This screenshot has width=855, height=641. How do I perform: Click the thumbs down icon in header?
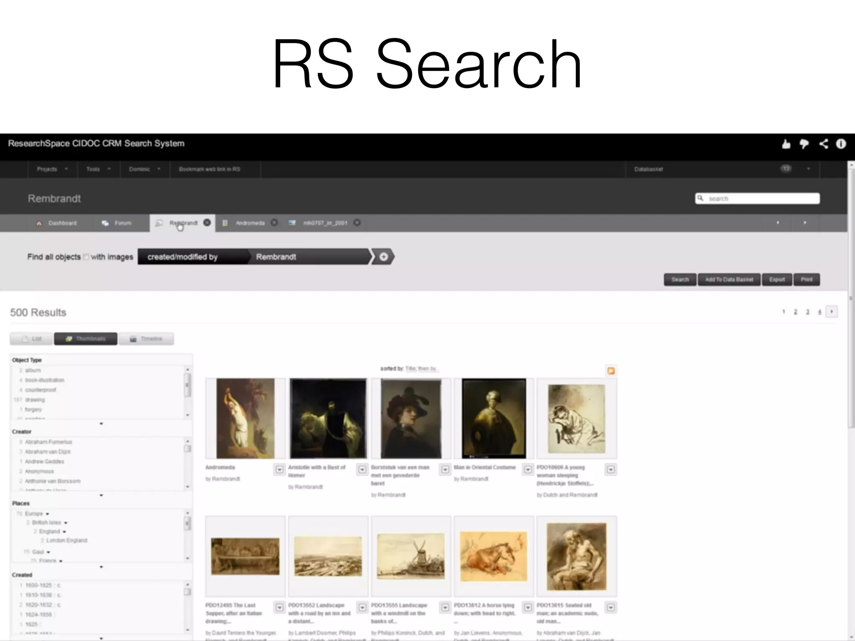(804, 144)
